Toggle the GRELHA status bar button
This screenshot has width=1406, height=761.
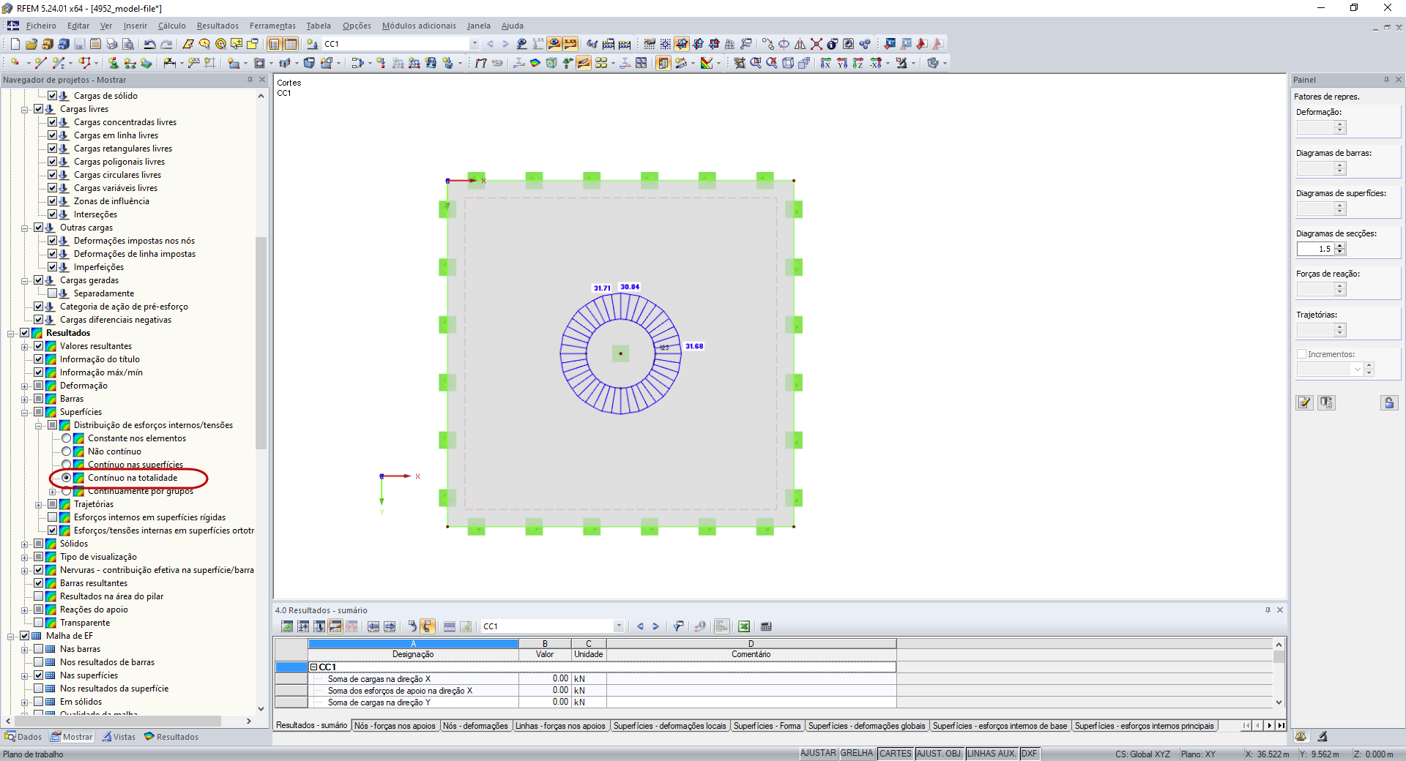[857, 754]
